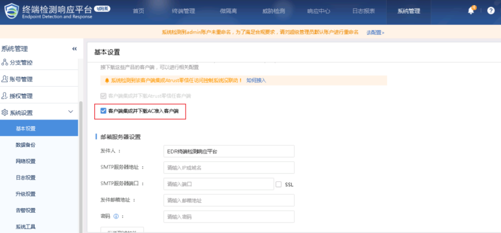Click the 去配置 link in banner
This screenshot has width=501, height=233.
(375, 33)
